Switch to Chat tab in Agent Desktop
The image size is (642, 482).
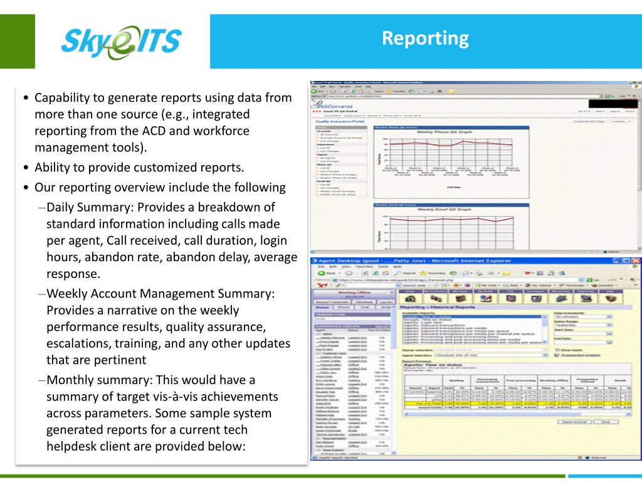pyautogui.click(x=365, y=308)
